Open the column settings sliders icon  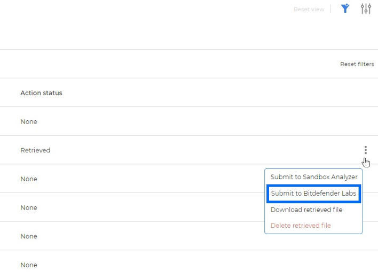tap(366, 9)
